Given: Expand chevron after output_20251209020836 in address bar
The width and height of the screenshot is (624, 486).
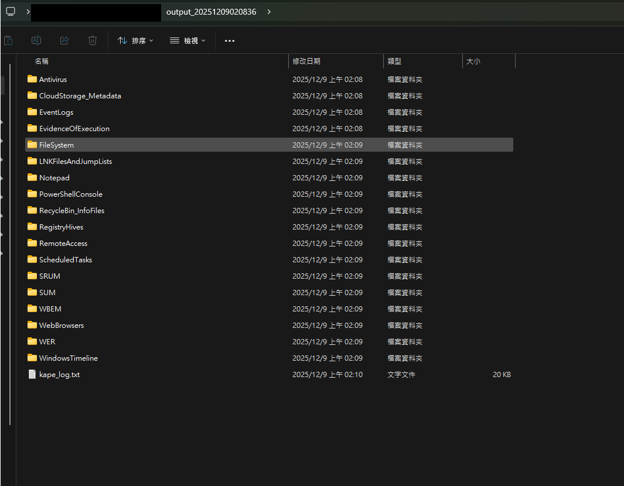Looking at the screenshot, I should point(269,12).
